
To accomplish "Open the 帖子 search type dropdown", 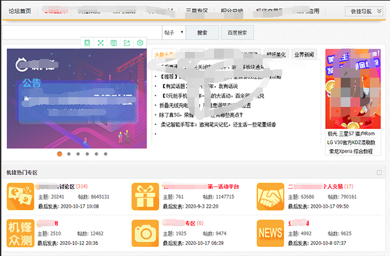I will tap(174, 32).
